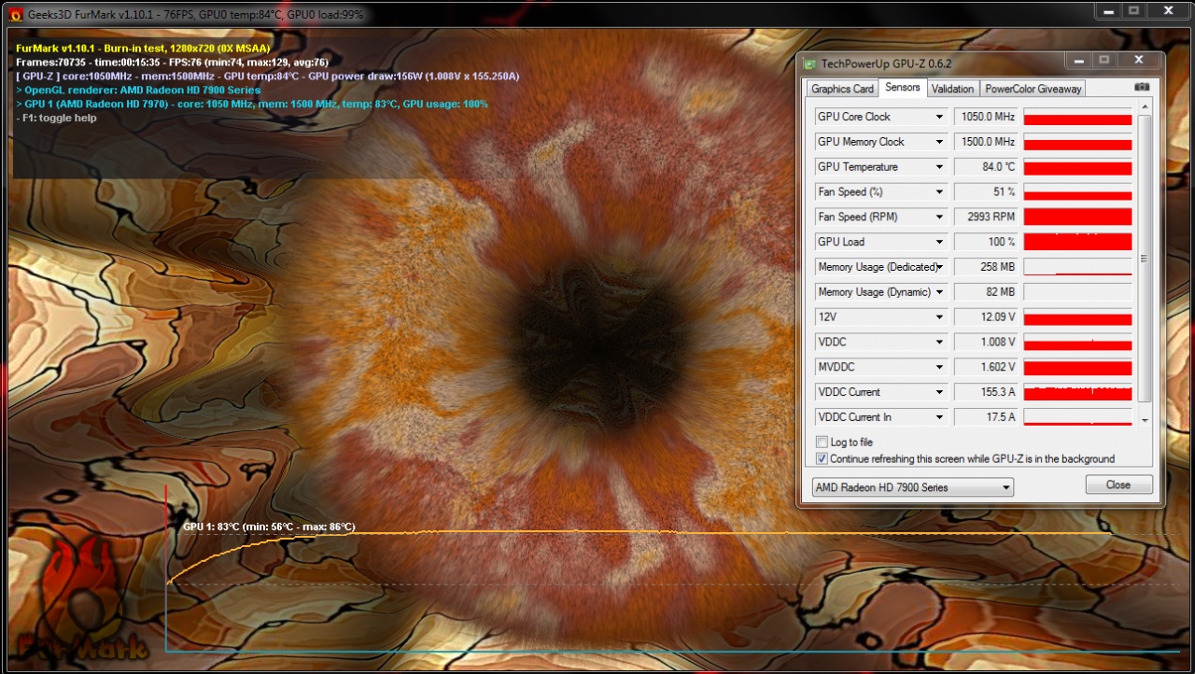
Task: Click the OpenGL renderer line in FurMark
Action: [138, 90]
